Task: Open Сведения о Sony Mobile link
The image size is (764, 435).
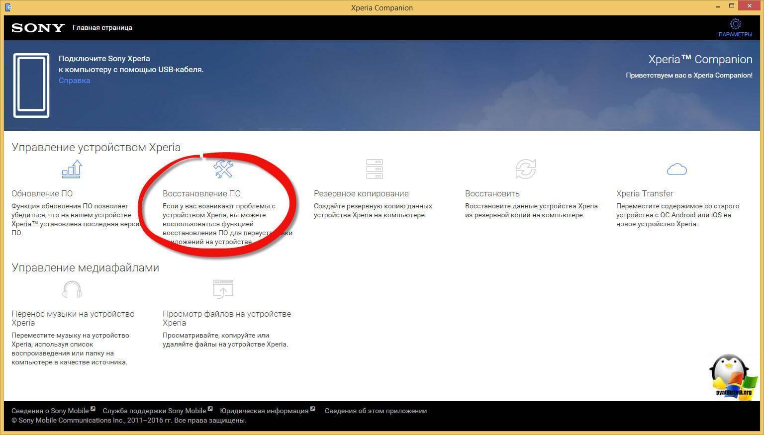Action: pyautogui.click(x=50, y=411)
